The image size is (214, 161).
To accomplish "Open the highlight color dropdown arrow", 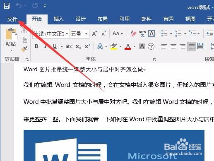I will (x=120, y=46).
